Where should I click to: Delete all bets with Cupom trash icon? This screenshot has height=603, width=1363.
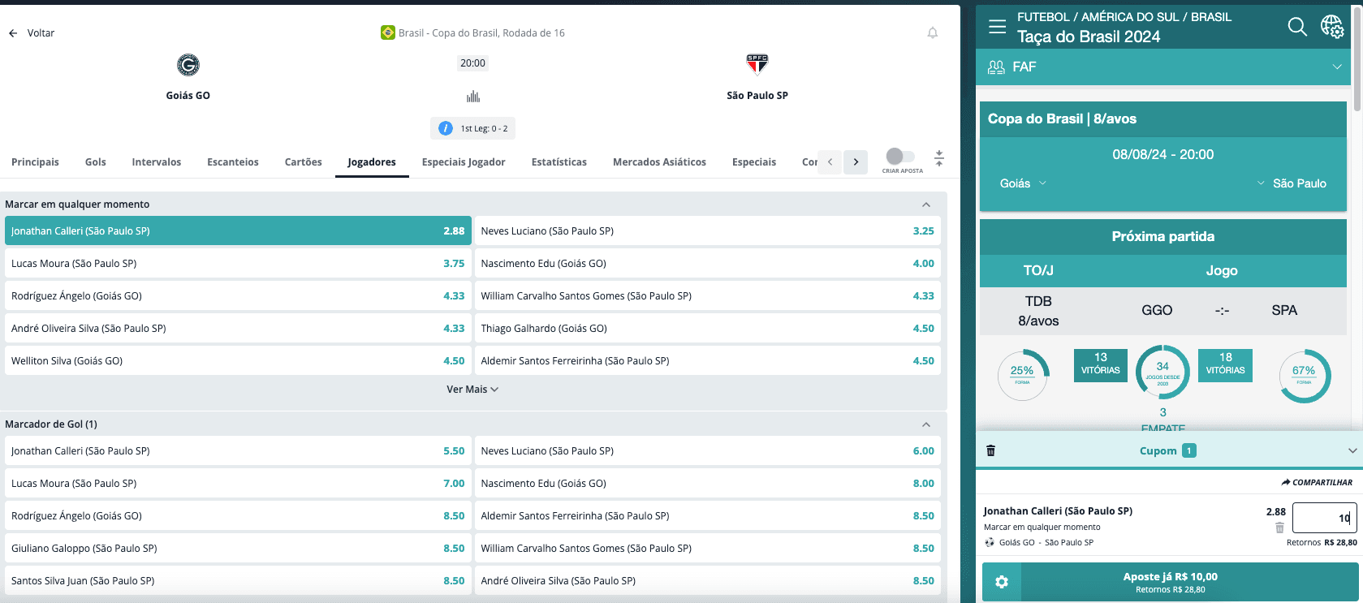(990, 450)
